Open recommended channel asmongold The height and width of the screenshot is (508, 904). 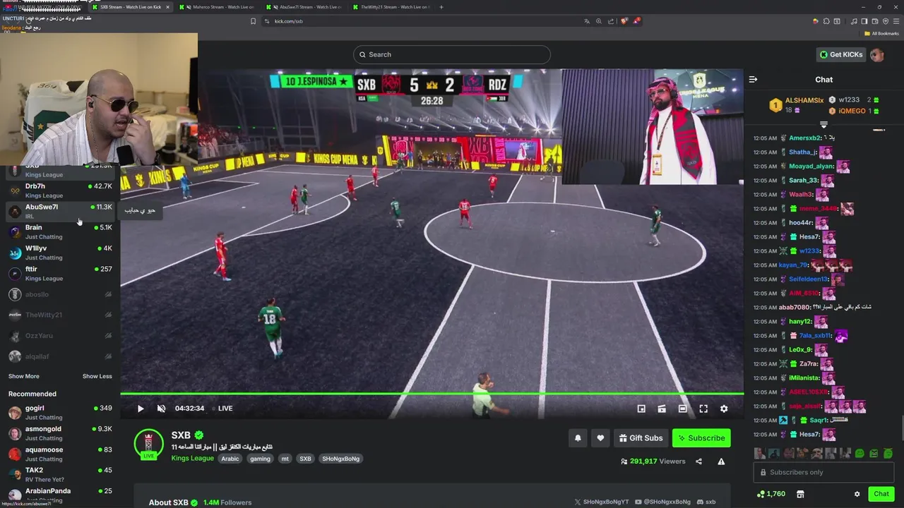(x=60, y=433)
